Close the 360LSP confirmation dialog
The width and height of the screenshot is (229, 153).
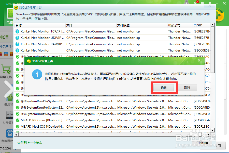(x=199, y=60)
